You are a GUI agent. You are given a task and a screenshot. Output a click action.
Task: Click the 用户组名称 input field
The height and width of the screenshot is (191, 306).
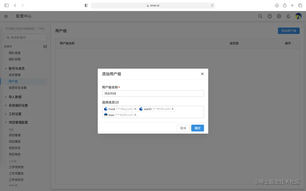(x=153, y=93)
